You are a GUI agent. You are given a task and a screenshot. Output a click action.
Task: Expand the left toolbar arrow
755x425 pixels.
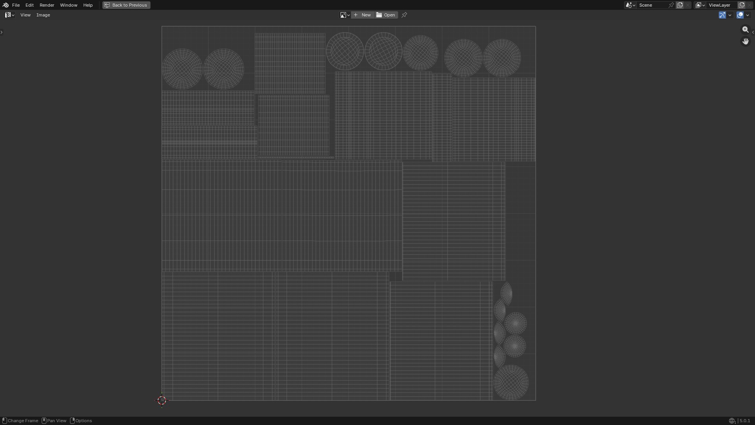2,32
